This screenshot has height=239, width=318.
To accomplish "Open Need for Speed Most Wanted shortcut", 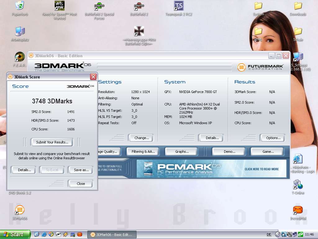I will pos(59,10).
